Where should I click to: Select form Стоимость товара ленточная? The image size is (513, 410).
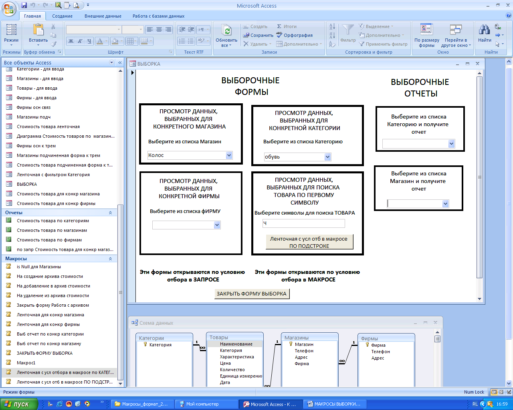48,127
